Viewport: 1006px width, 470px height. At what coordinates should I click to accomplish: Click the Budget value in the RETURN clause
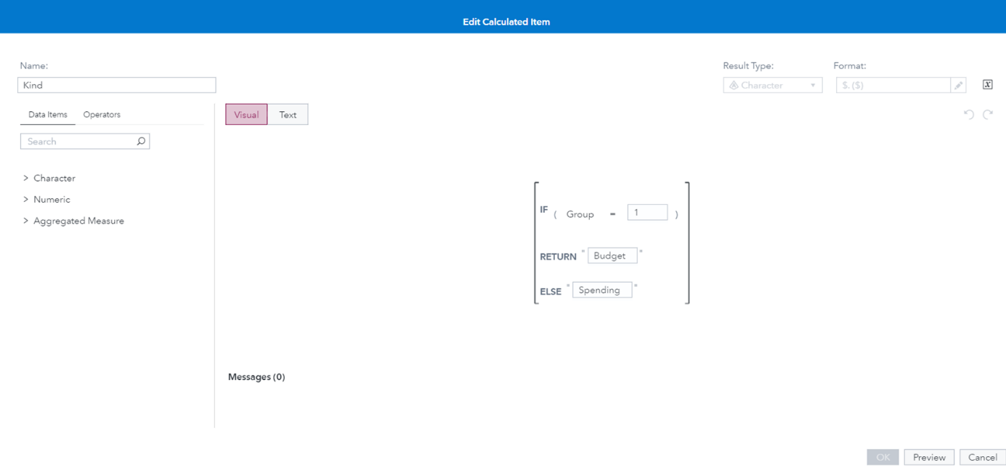[x=612, y=255]
